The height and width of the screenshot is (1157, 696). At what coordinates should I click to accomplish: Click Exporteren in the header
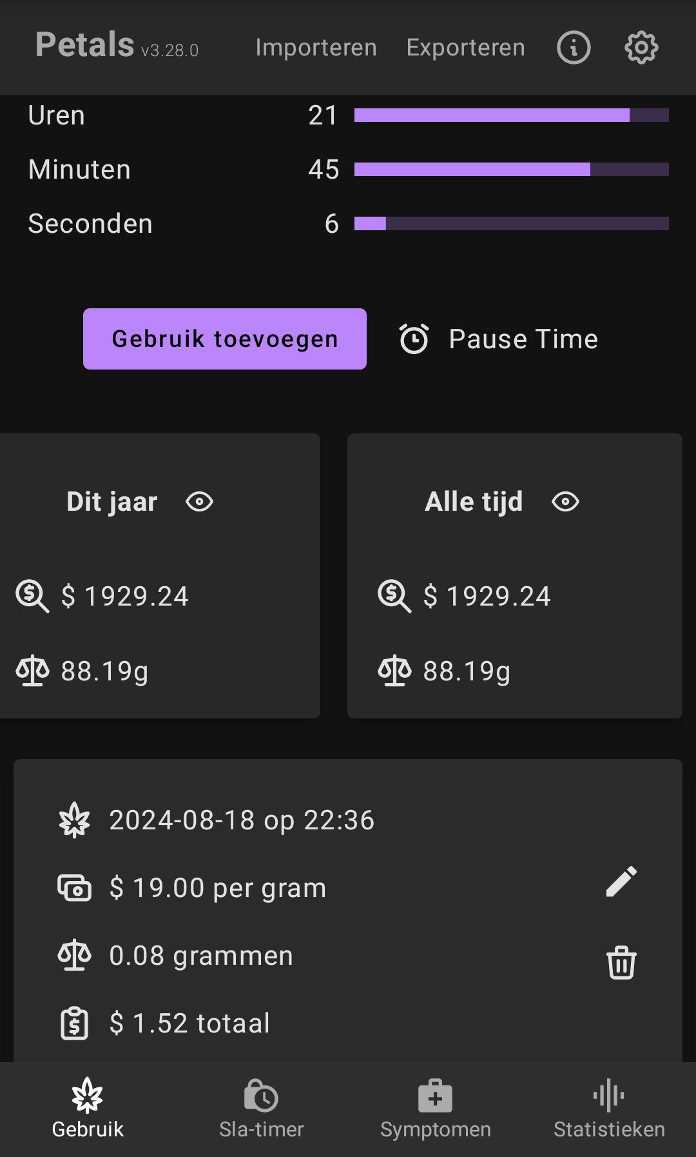[x=465, y=48]
